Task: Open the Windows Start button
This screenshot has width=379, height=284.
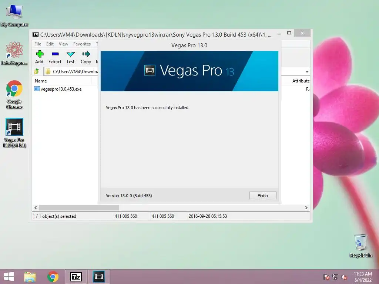Action: point(9,277)
